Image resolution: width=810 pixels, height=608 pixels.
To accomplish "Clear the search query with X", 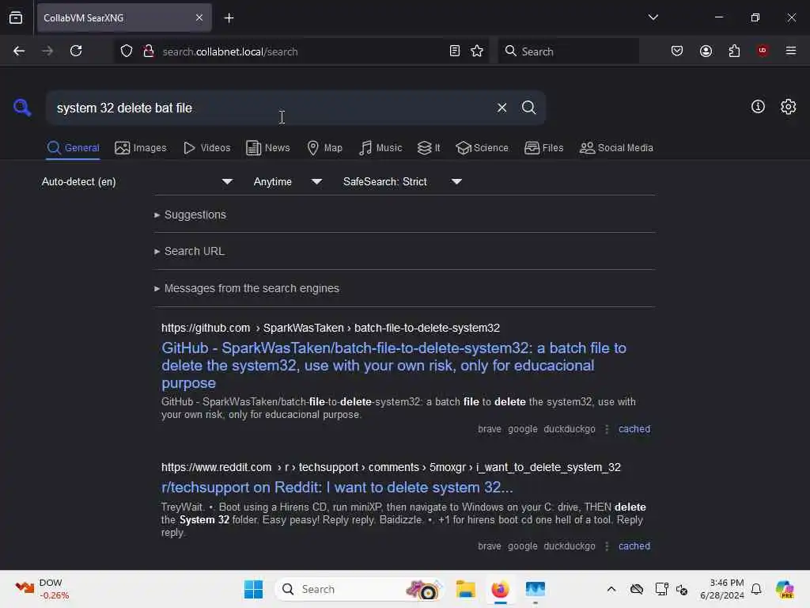I will pyautogui.click(x=502, y=108).
